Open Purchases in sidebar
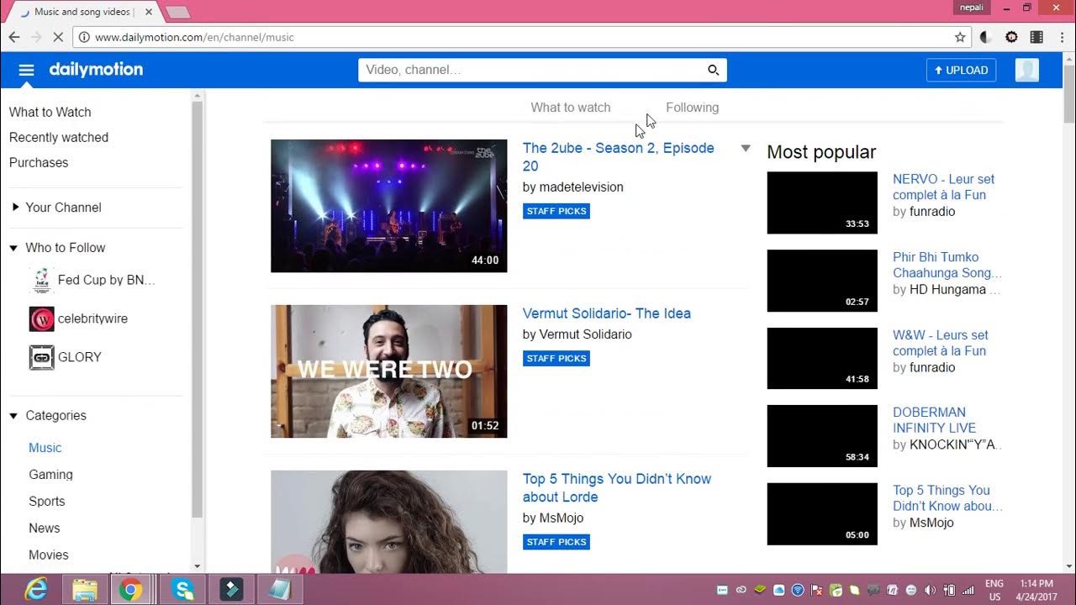The width and height of the screenshot is (1076, 605). pyautogui.click(x=39, y=162)
